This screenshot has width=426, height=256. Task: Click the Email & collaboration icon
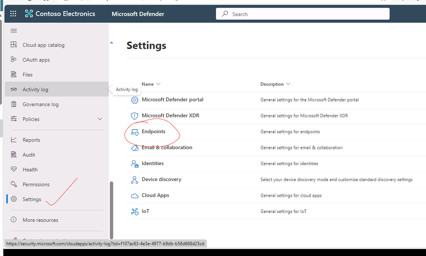pyautogui.click(x=134, y=148)
